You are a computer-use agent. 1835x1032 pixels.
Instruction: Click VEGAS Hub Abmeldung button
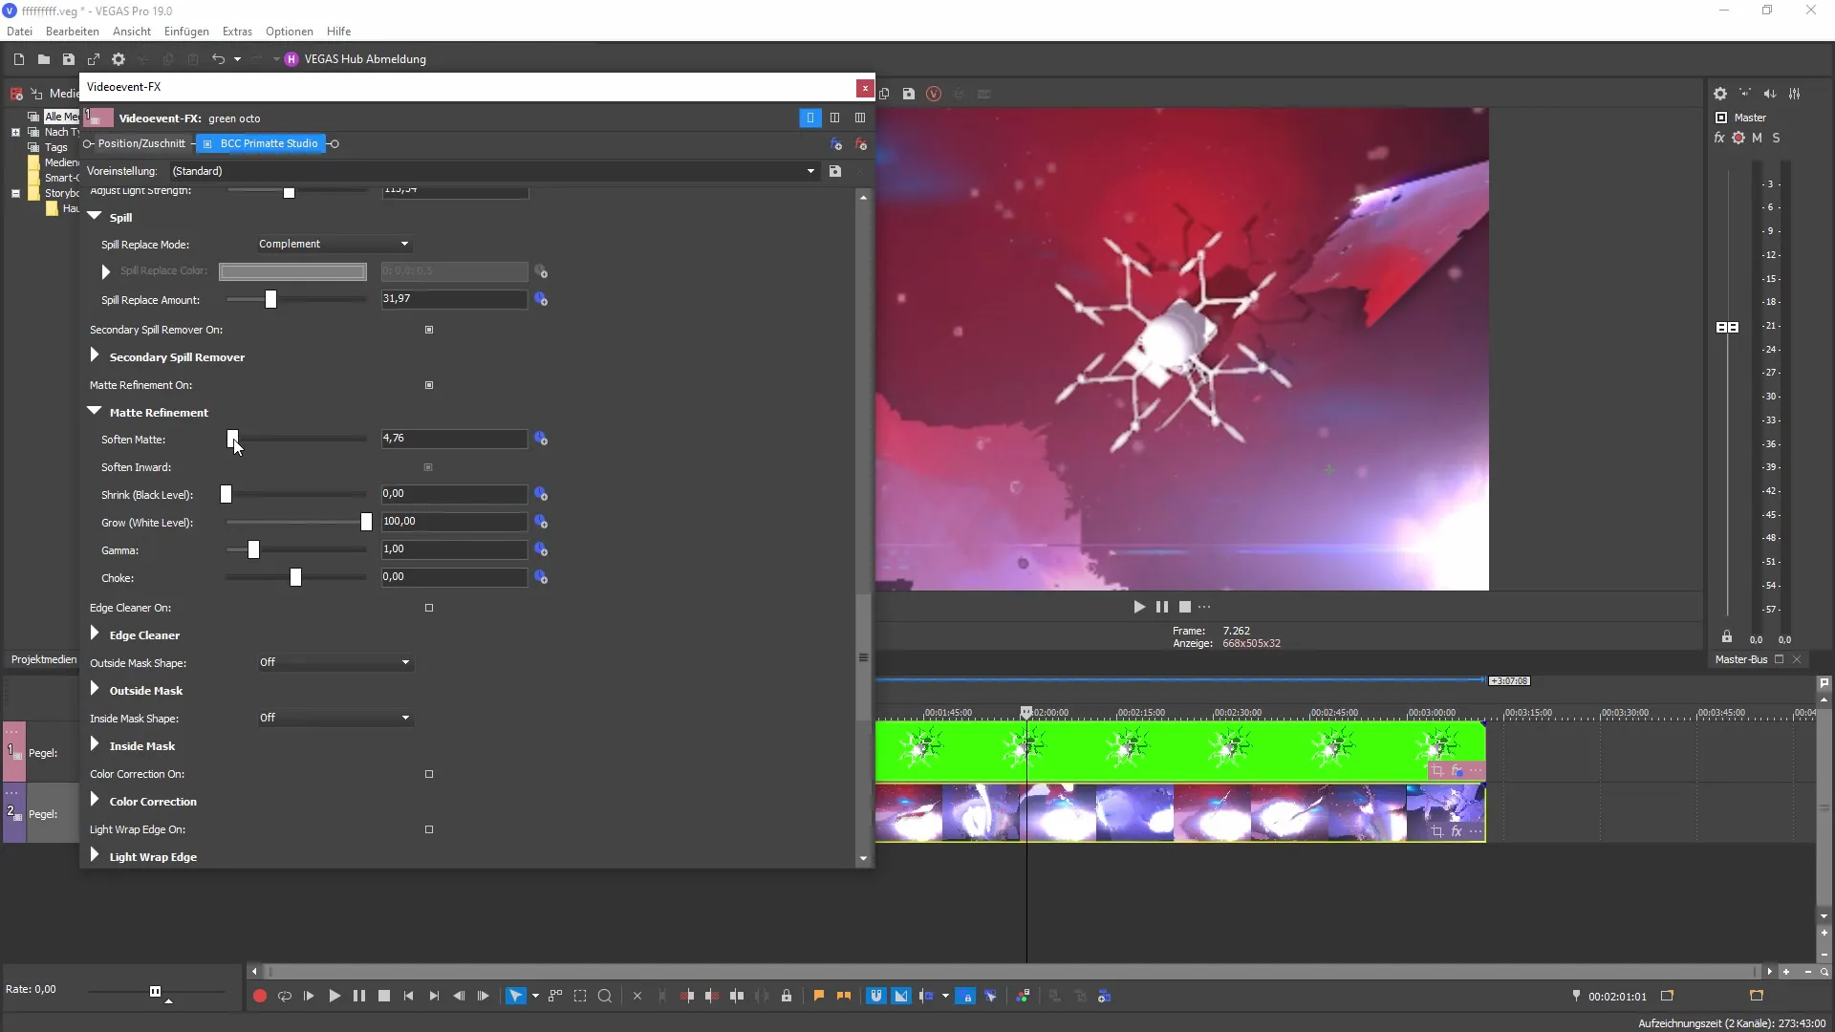(x=356, y=59)
